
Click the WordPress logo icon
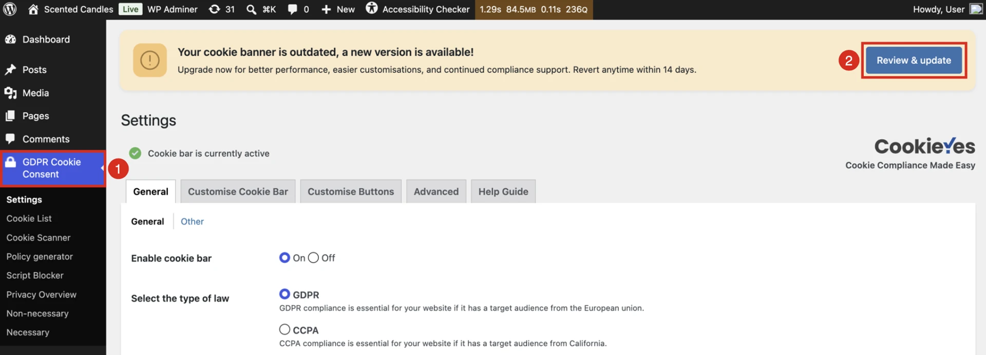(x=10, y=9)
